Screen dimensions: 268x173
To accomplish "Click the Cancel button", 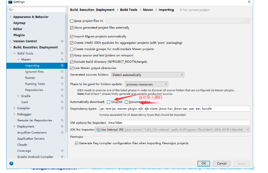I will 221,164.
